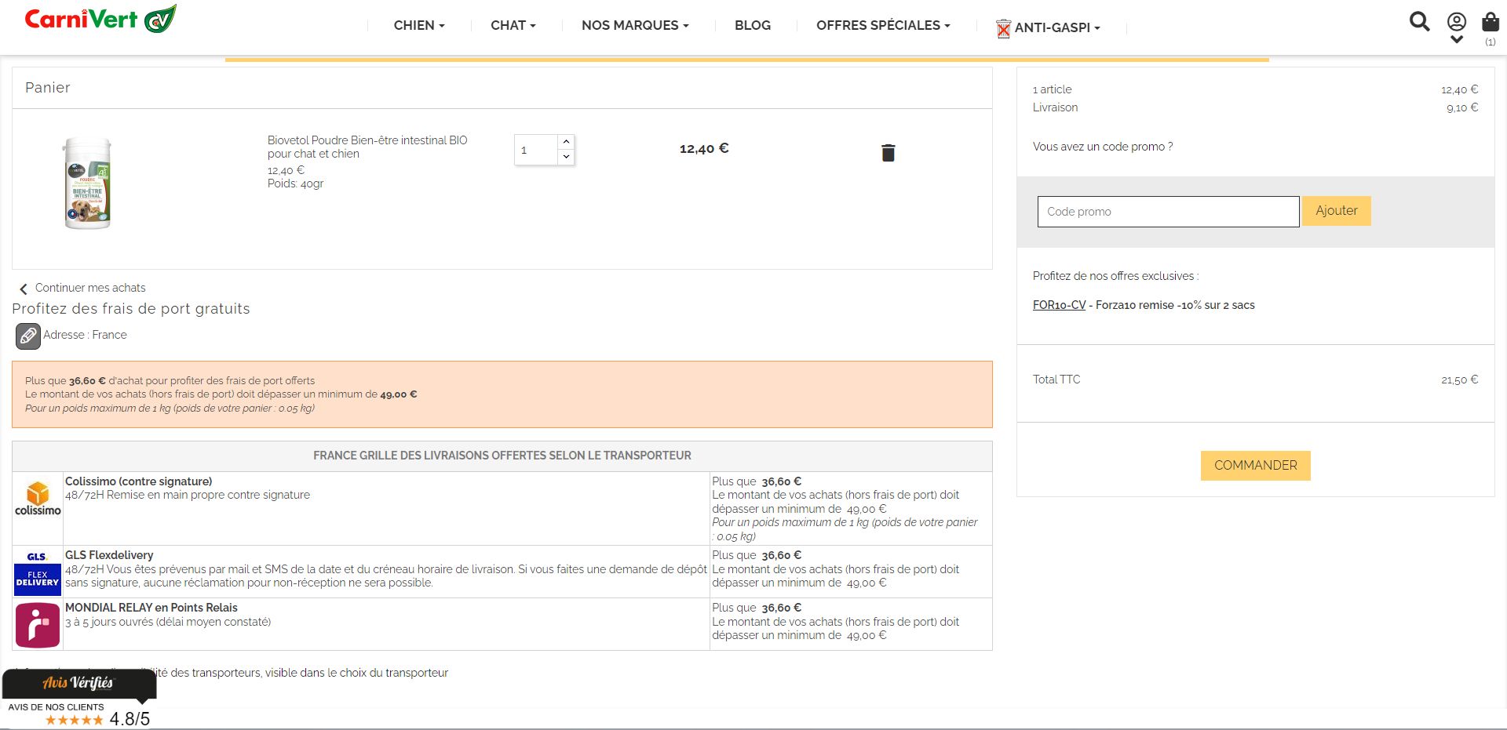Expand the ANTI-GASPI menu
Viewport: 1507px width, 730px height.
(1057, 27)
